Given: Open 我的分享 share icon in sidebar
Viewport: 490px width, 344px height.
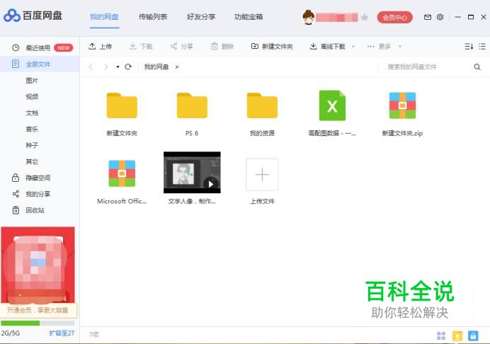Looking at the screenshot, I should coord(16,194).
